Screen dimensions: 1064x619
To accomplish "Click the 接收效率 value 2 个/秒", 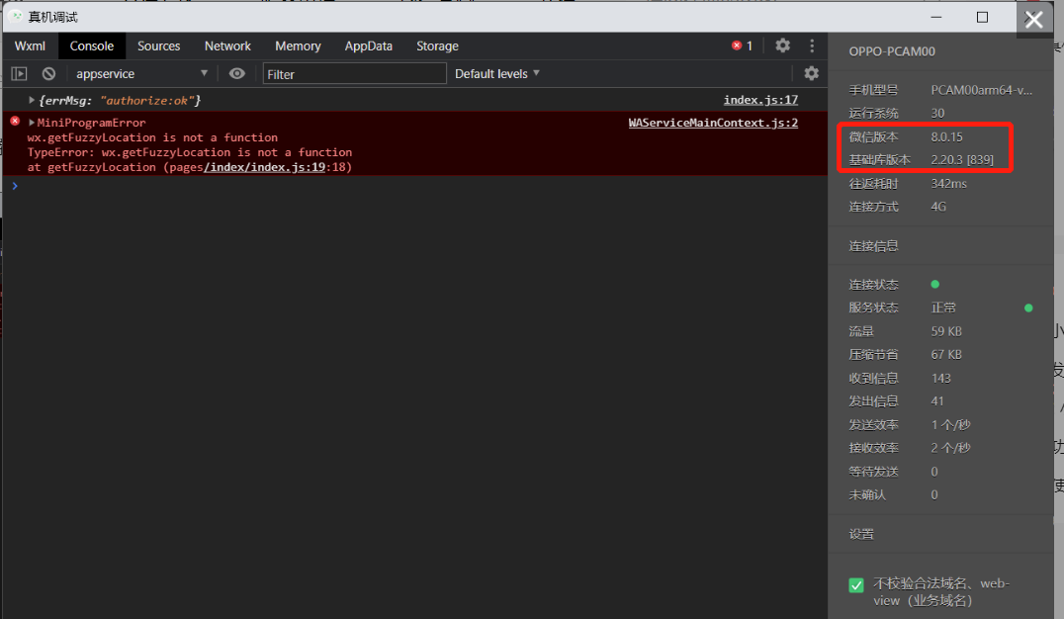I will point(950,448).
